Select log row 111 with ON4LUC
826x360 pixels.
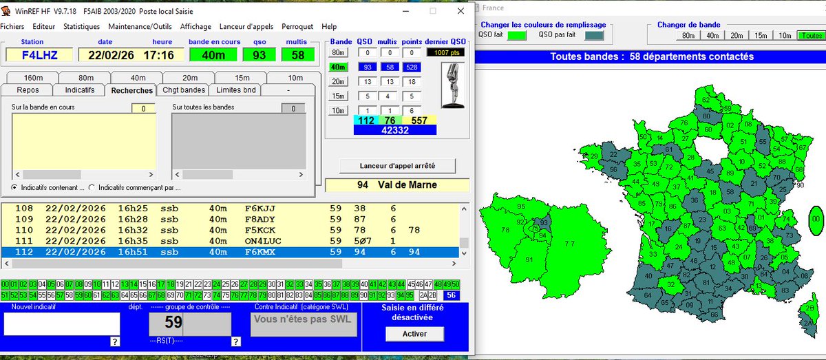(230, 241)
